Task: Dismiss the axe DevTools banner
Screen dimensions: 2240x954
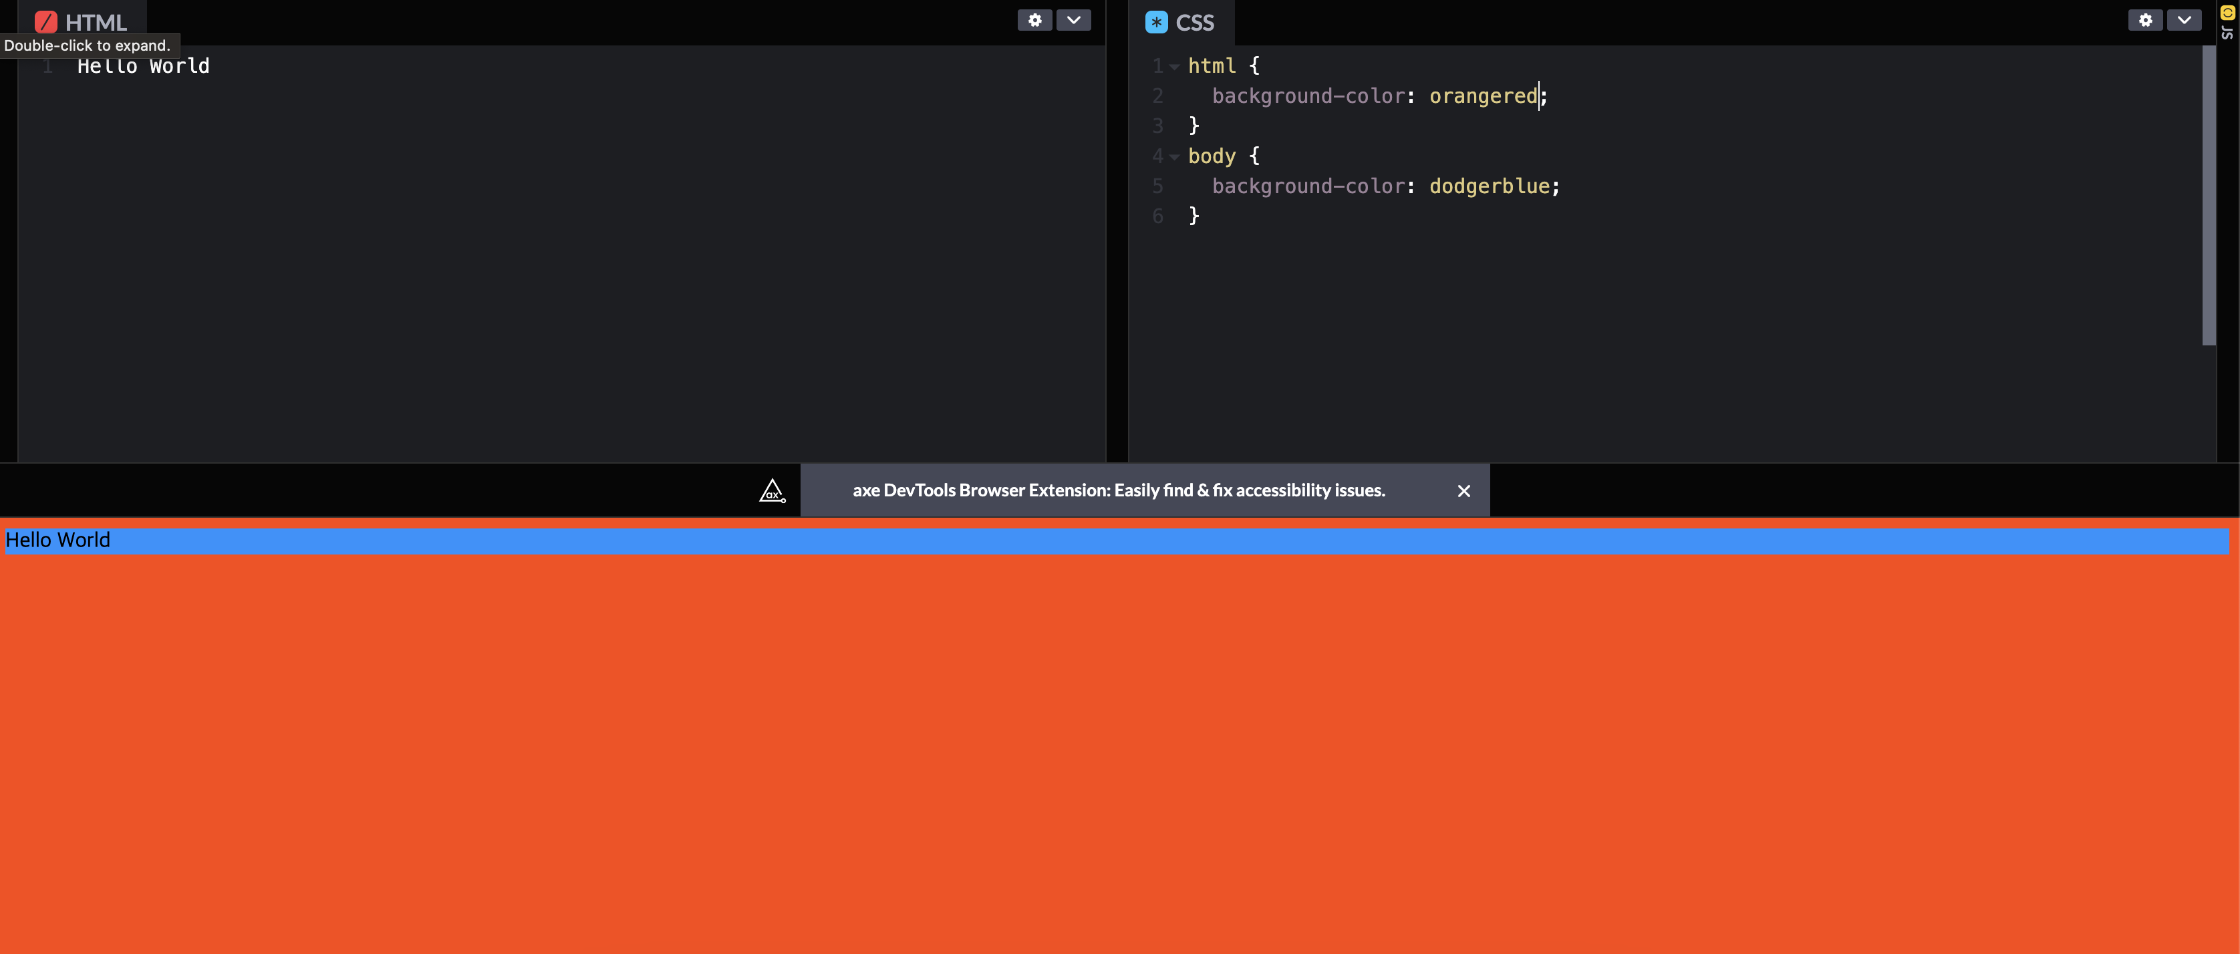Action: pyautogui.click(x=1463, y=491)
